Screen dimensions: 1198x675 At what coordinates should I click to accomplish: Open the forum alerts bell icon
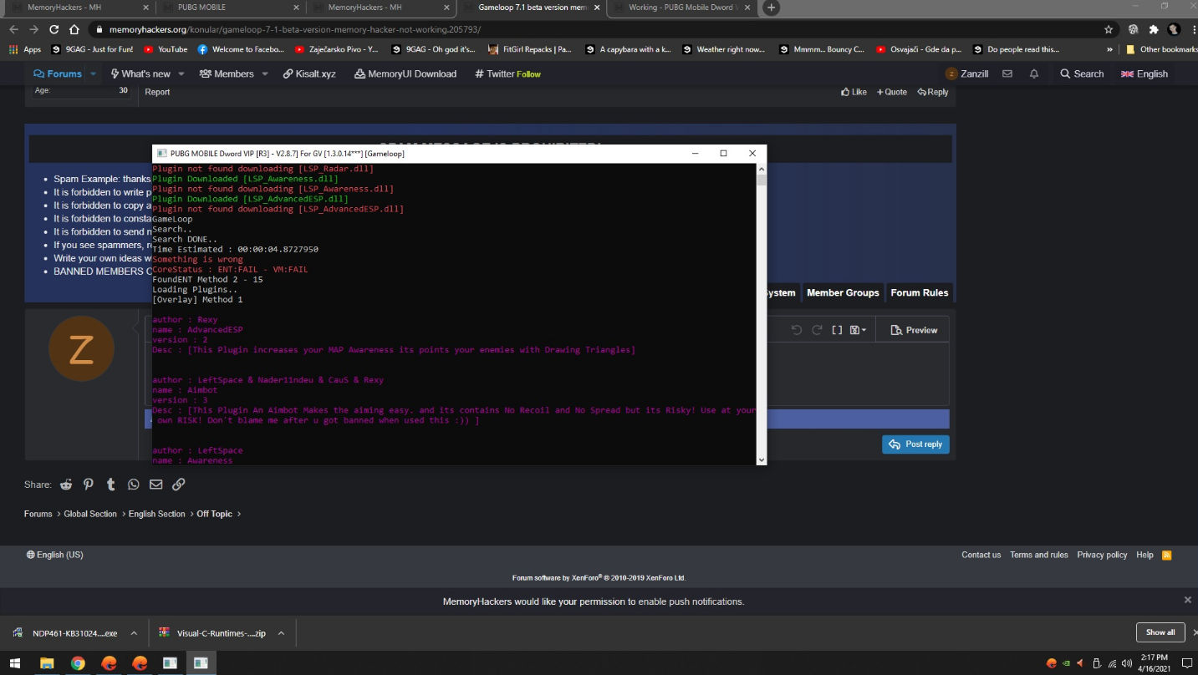[x=1034, y=74]
